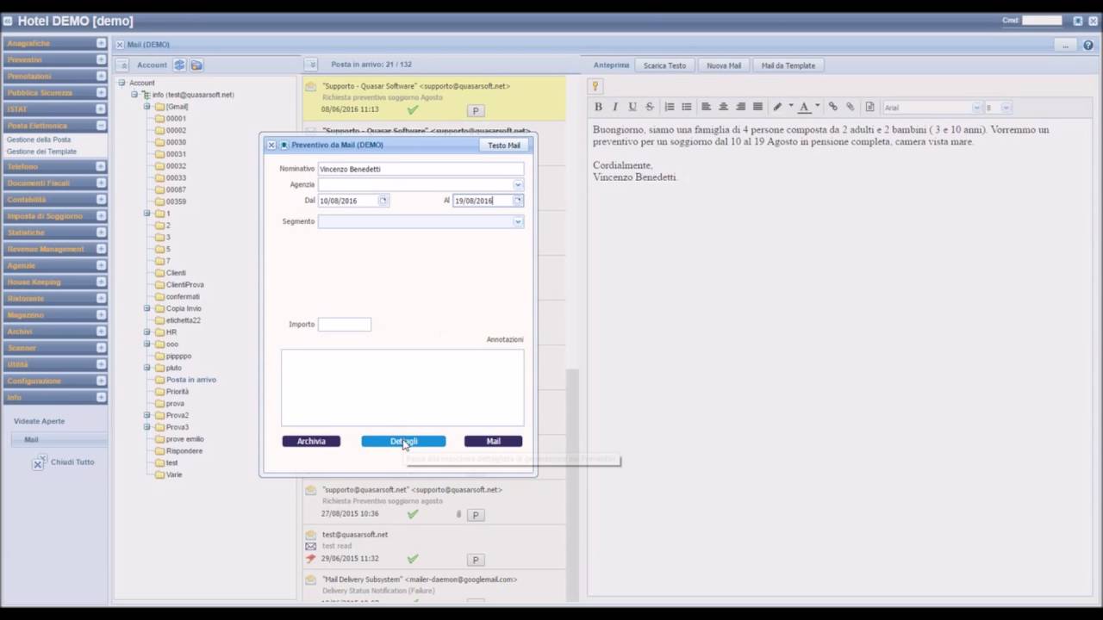Screen dimensions: 1103x620
Task: Expand the Anagrafiche sidebar section
Action: point(101,43)
